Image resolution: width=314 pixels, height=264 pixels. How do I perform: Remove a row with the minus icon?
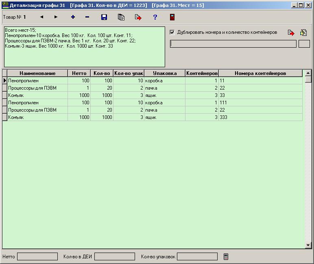pos(87,17)
